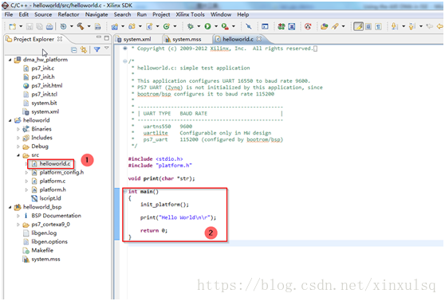Viewport: 445px width, 301px height.
Task: Click the Build (hammer) toolbar icon
Action: click(x=81, y=26)
